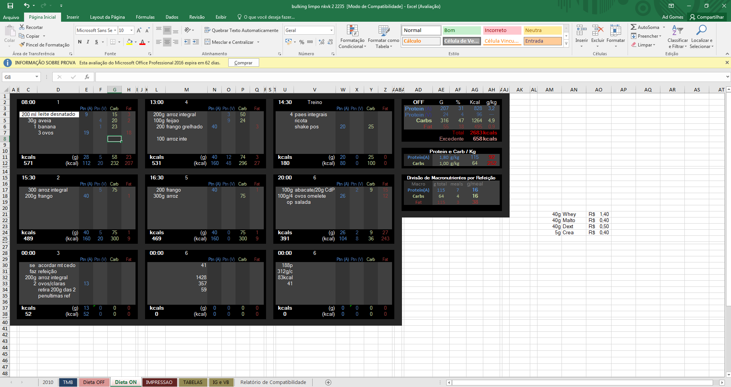Click the Pincel de Formatação brush icon
Image resolution: width=731 pixels, height=387 pixels.
click(x=22, y=45)
